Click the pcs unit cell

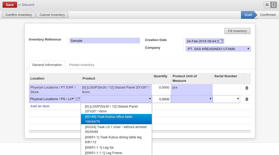[192, 90]
